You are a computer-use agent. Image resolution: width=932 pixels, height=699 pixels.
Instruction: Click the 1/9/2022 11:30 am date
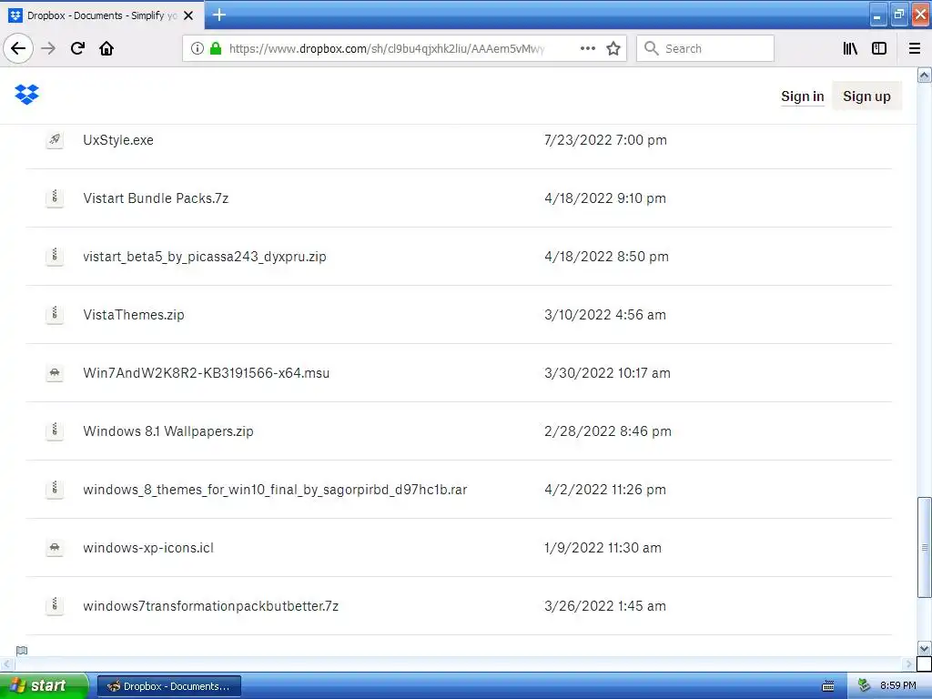pyautogui.click(x=603, y=548)
